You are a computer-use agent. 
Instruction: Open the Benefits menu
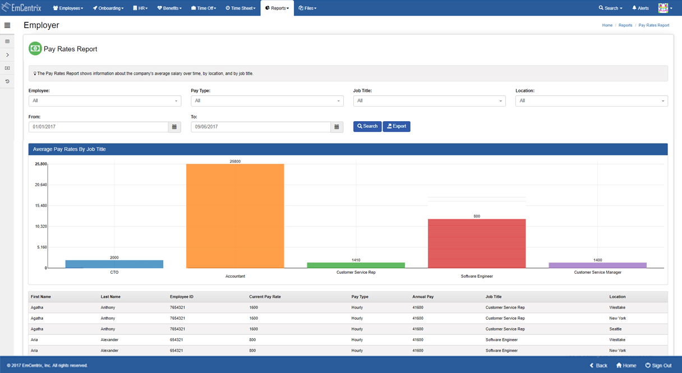[x=169, y=8]
